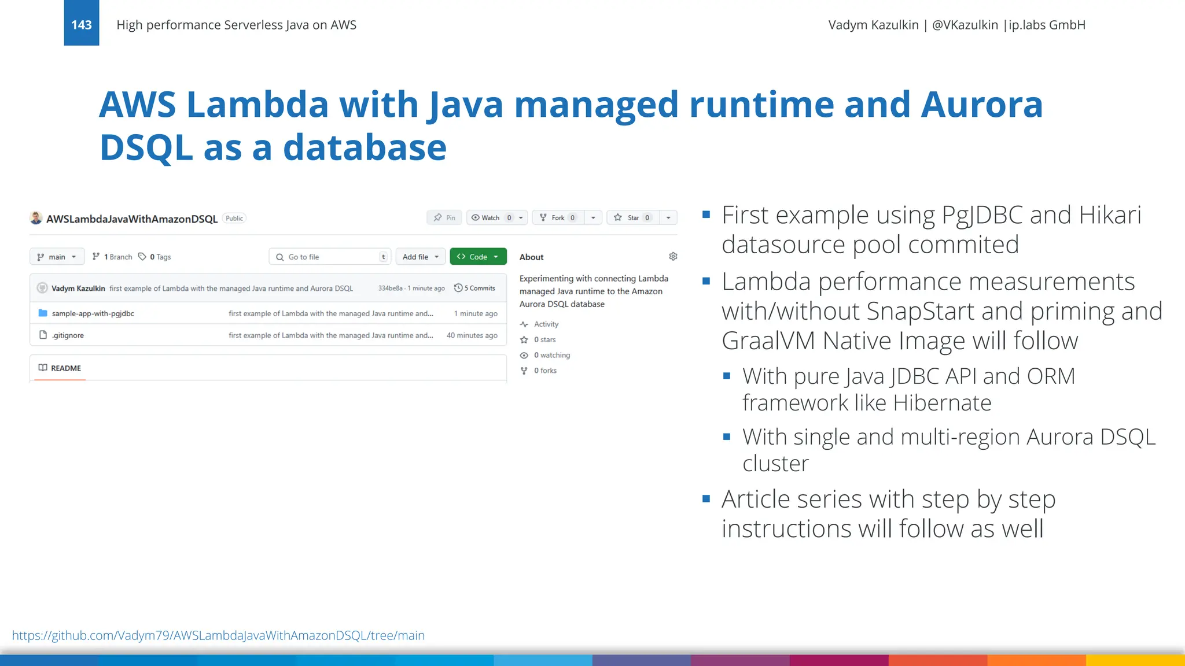
Task: Click the .gitignore file icon
Action: (x=43, y=335)
